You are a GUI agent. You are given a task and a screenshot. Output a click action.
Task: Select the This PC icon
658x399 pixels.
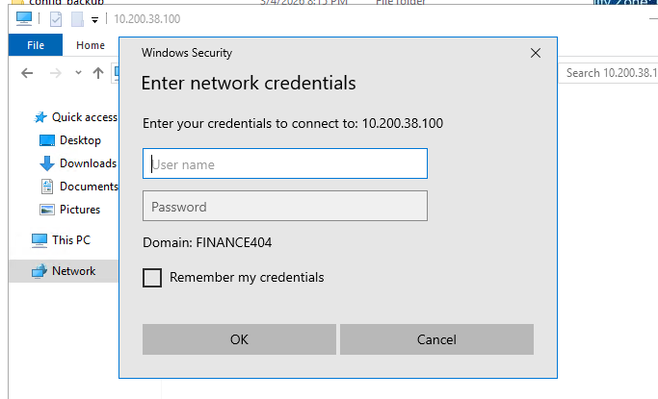coord(39,239)
